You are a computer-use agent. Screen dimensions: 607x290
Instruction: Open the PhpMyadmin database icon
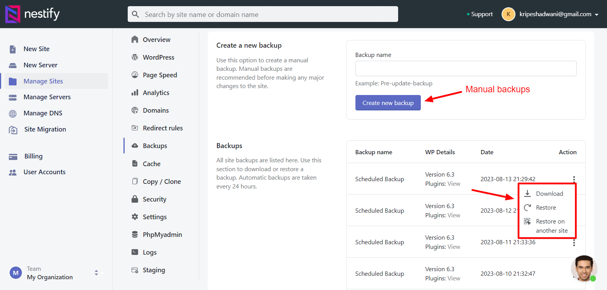tap(135, 235)
